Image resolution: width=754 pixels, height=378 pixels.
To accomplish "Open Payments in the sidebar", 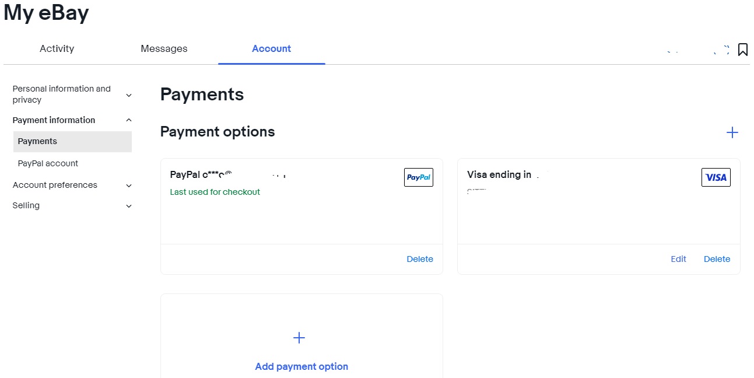I will [x=72, y=142].
